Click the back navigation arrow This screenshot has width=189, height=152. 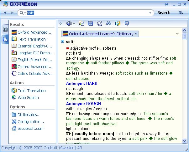click(x=5, y=12)
